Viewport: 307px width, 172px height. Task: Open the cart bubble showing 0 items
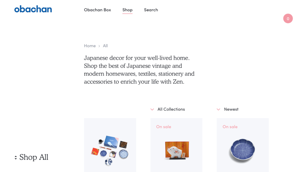click(x=288, y=19)
